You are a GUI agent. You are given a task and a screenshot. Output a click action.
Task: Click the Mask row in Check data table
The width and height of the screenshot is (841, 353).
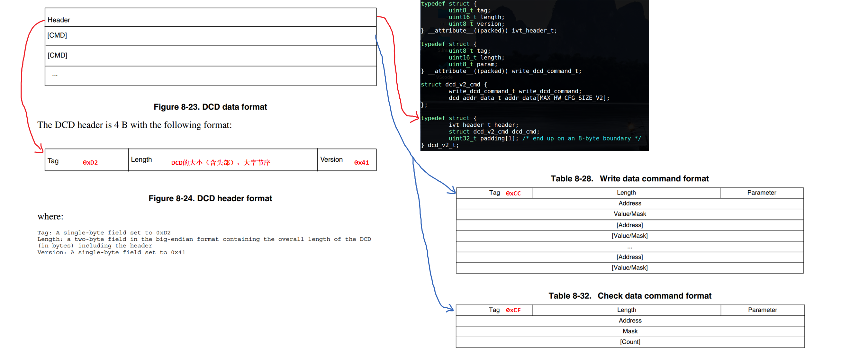click(630, 331)
